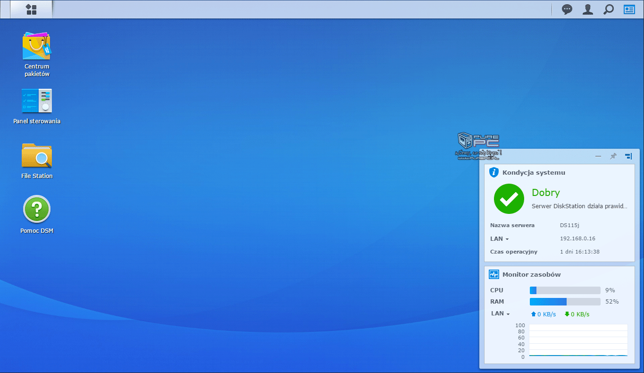Click the Monitor zasobów widget title
Screen dimensions: 644x373
point(531,275)
